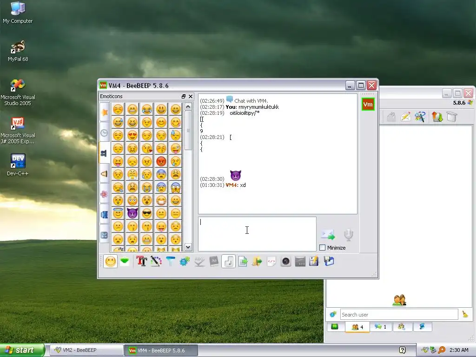Click the white trash bin icon in back BeeBEEP window
Image resolution: width=476 pixels, height=357 pixels.
(x=452, y=117)
